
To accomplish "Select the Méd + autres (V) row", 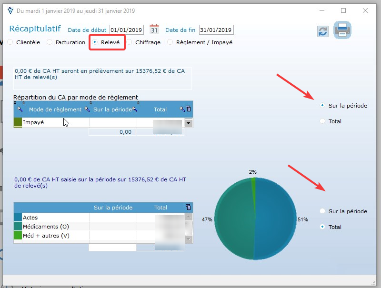I will tap(99, 236).
